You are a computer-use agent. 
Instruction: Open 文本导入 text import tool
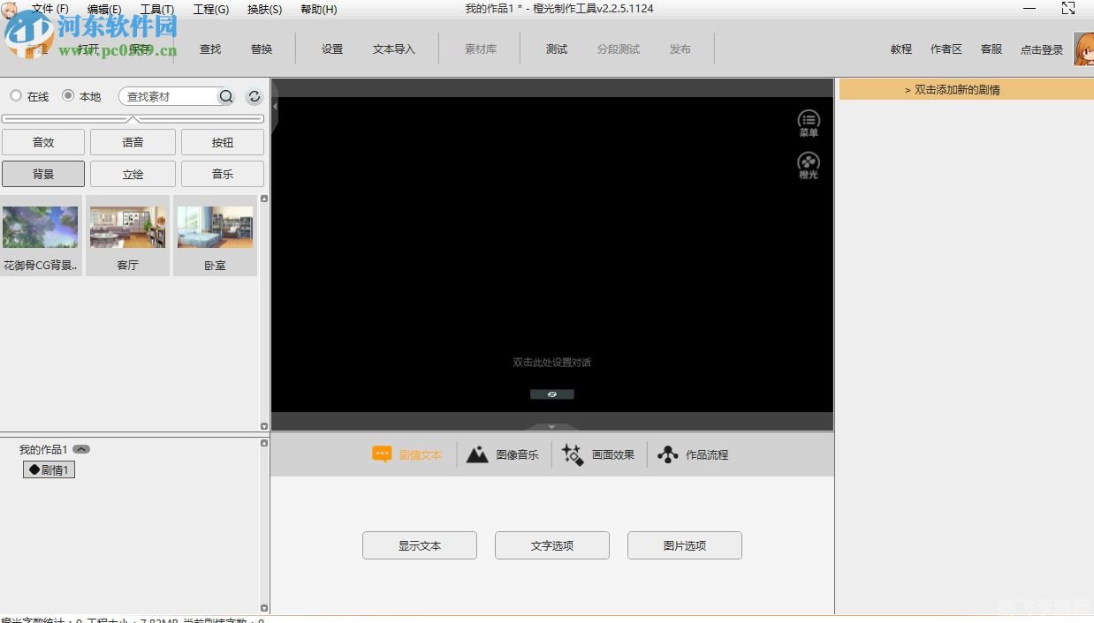[x=394, y=49]
